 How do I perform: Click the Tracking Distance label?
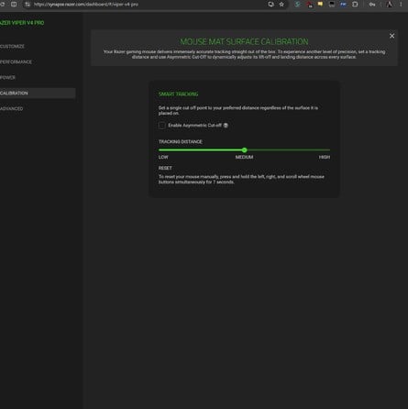pyautogui.click(x=181, y=142)
